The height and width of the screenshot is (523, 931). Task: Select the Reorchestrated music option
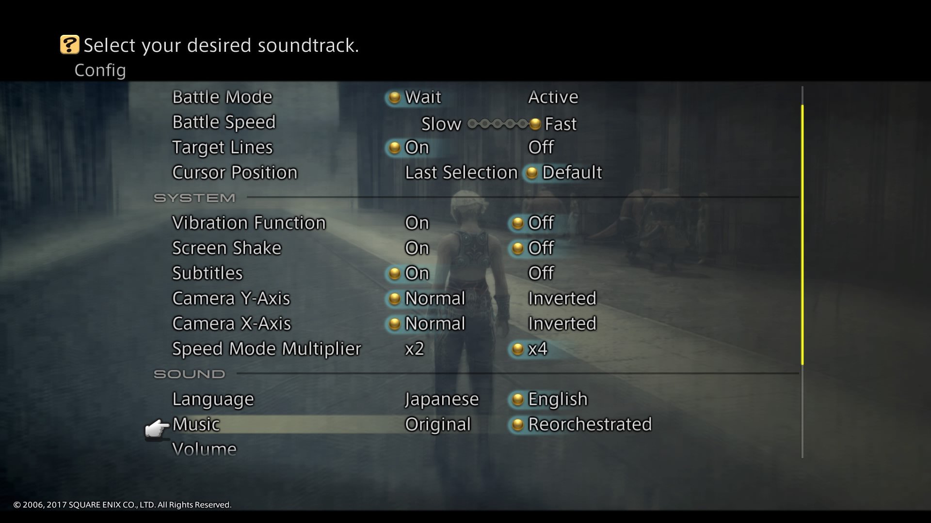pos(589,423)
